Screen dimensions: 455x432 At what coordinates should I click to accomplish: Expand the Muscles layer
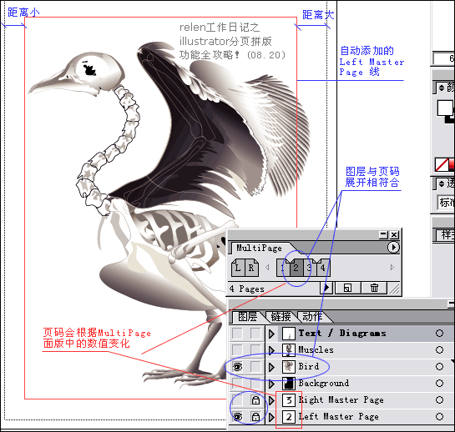point(271,350)
